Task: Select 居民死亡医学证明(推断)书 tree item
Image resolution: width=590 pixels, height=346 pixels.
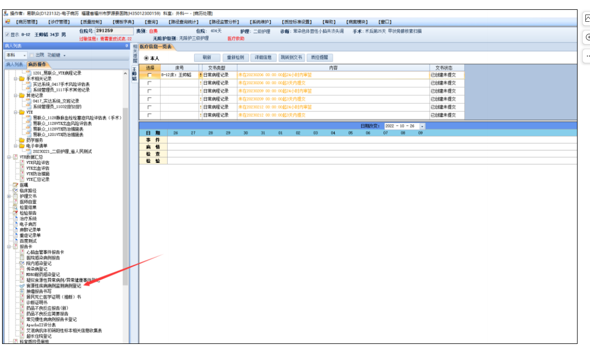Action: point(53,297)
